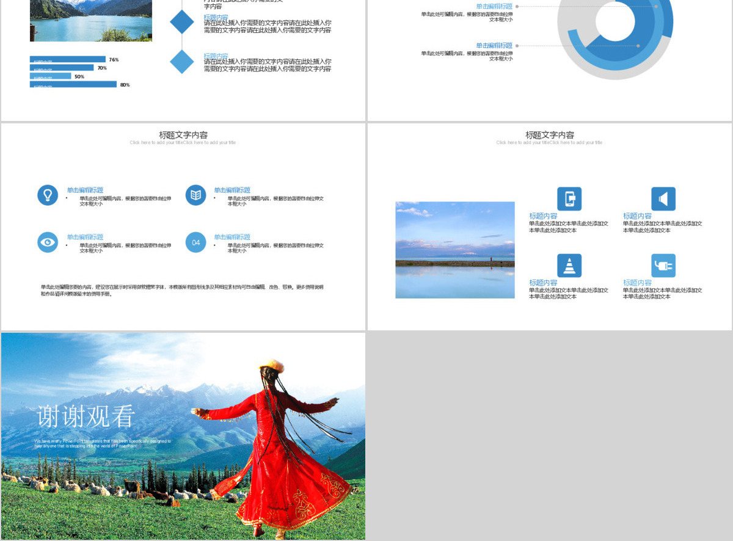Screen dimensions: 733x541
Task: Click the circle numbered 04
Action: (x=195, y=242)
